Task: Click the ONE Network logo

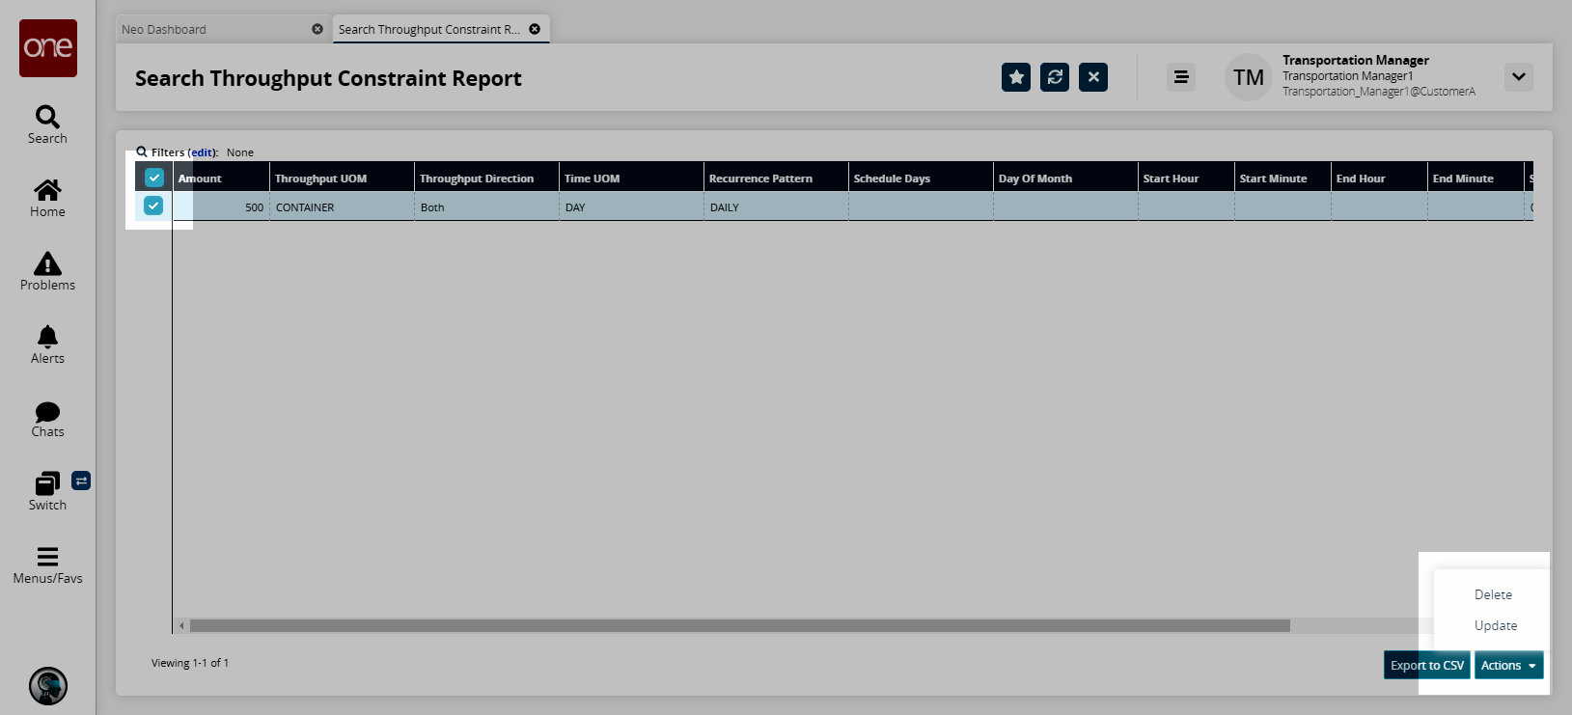Action: pos(48,48)
